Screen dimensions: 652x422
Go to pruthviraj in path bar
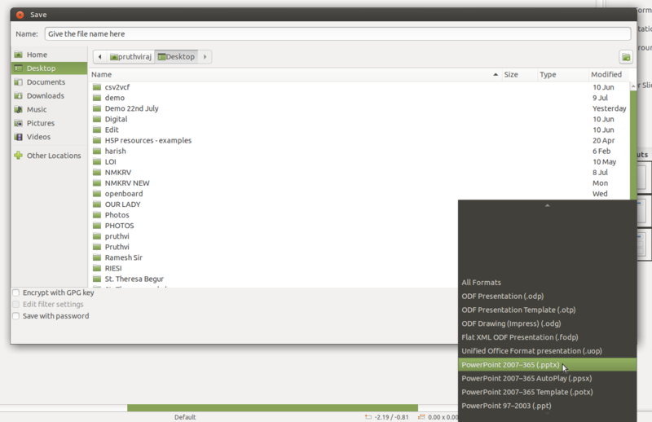(130, 56)
